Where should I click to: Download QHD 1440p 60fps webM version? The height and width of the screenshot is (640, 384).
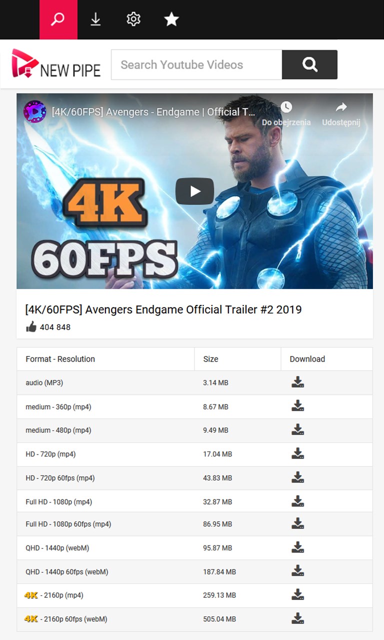298,571
